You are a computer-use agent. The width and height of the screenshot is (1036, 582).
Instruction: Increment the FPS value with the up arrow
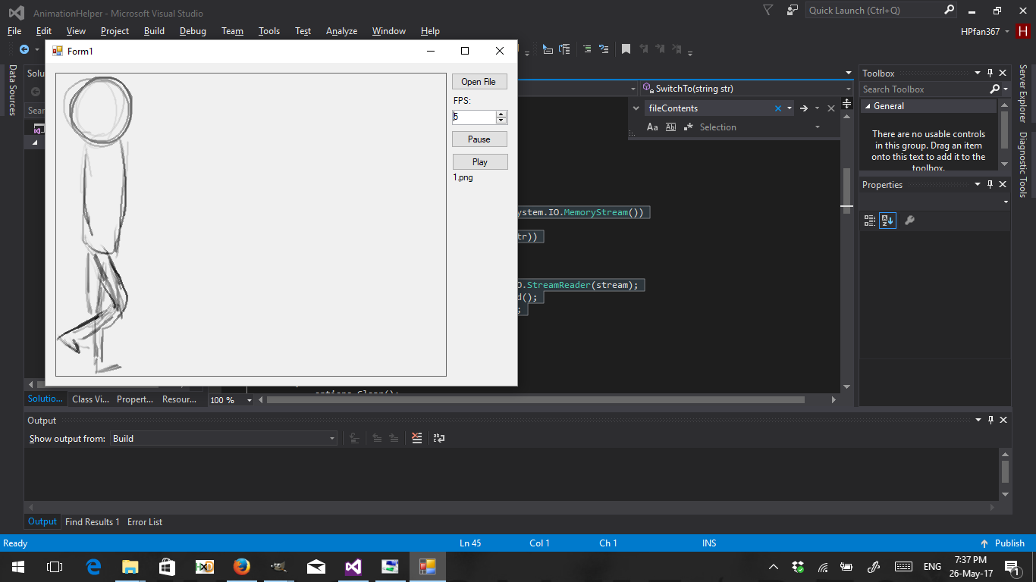pyautogui.click(x=501, y=114)
